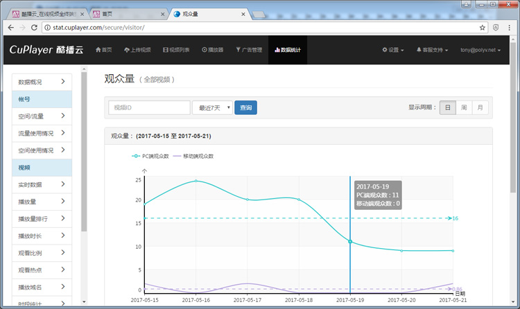This screenshot has width=520, height=309.
Task: Switch display period to 周 (week)
Action: (464, 107)
